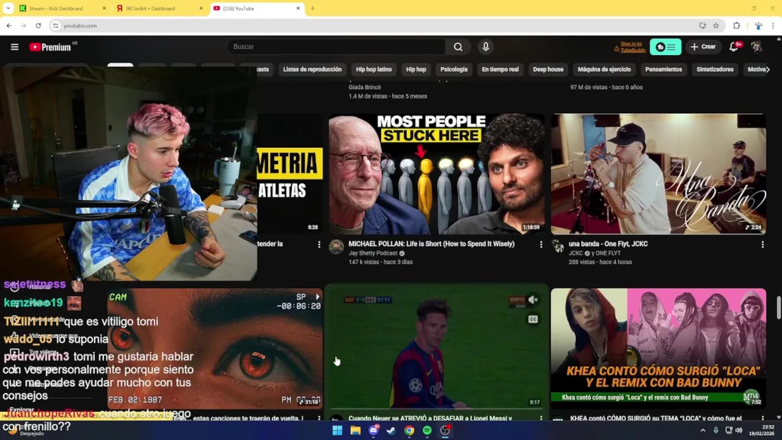Open File Explorer from the taskbar

tap(355, 430)
